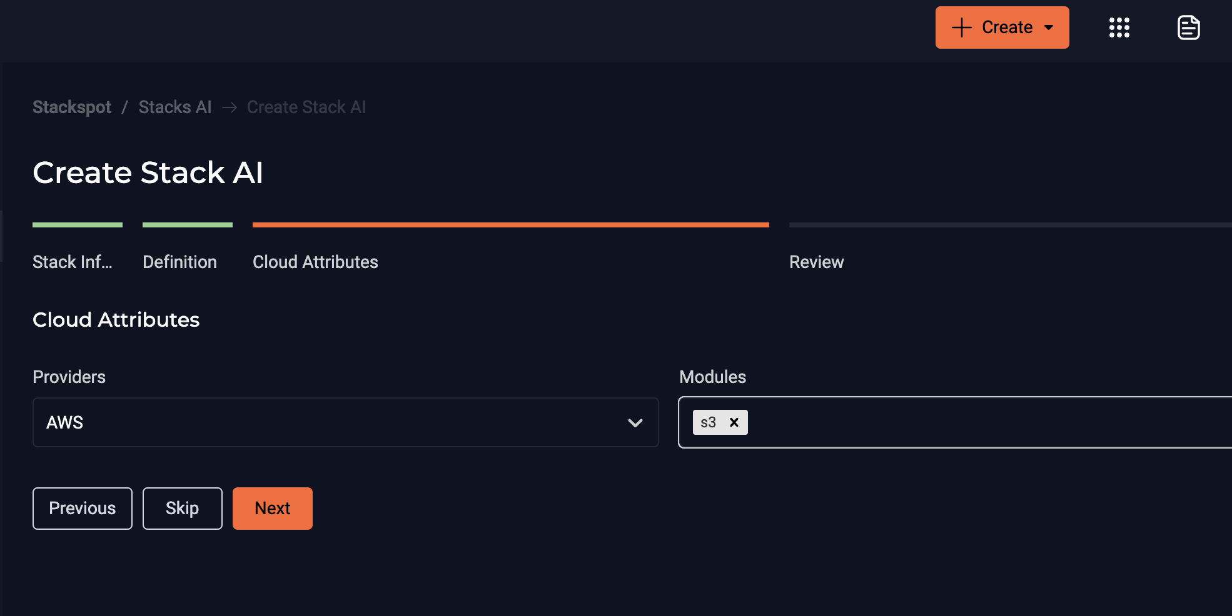Image resolution: width=1232 pixels, height=616 pixels.
Task: Click the x on the s3 chip
Action: (x=734, y=422)
